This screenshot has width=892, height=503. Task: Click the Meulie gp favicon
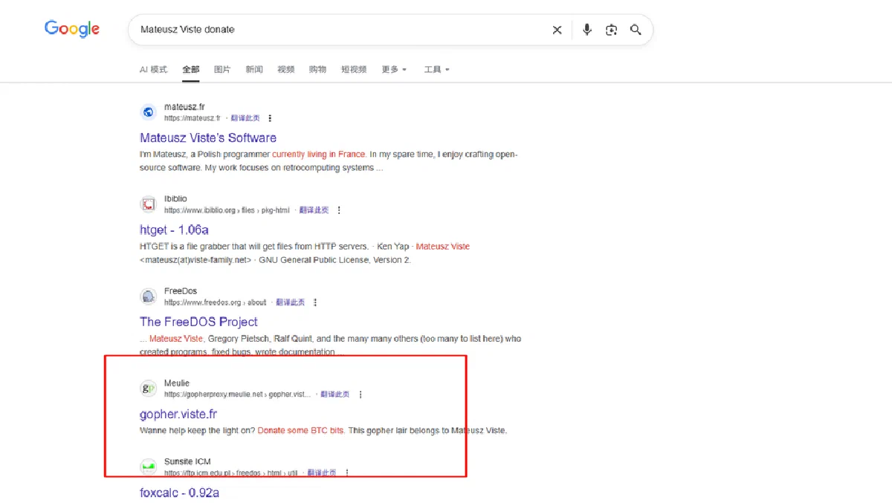click(149, 389)
